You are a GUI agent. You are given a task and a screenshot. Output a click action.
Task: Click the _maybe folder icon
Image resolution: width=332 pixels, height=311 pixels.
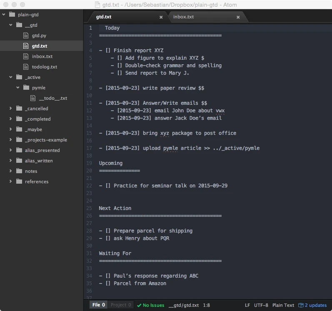coord(19,129)
